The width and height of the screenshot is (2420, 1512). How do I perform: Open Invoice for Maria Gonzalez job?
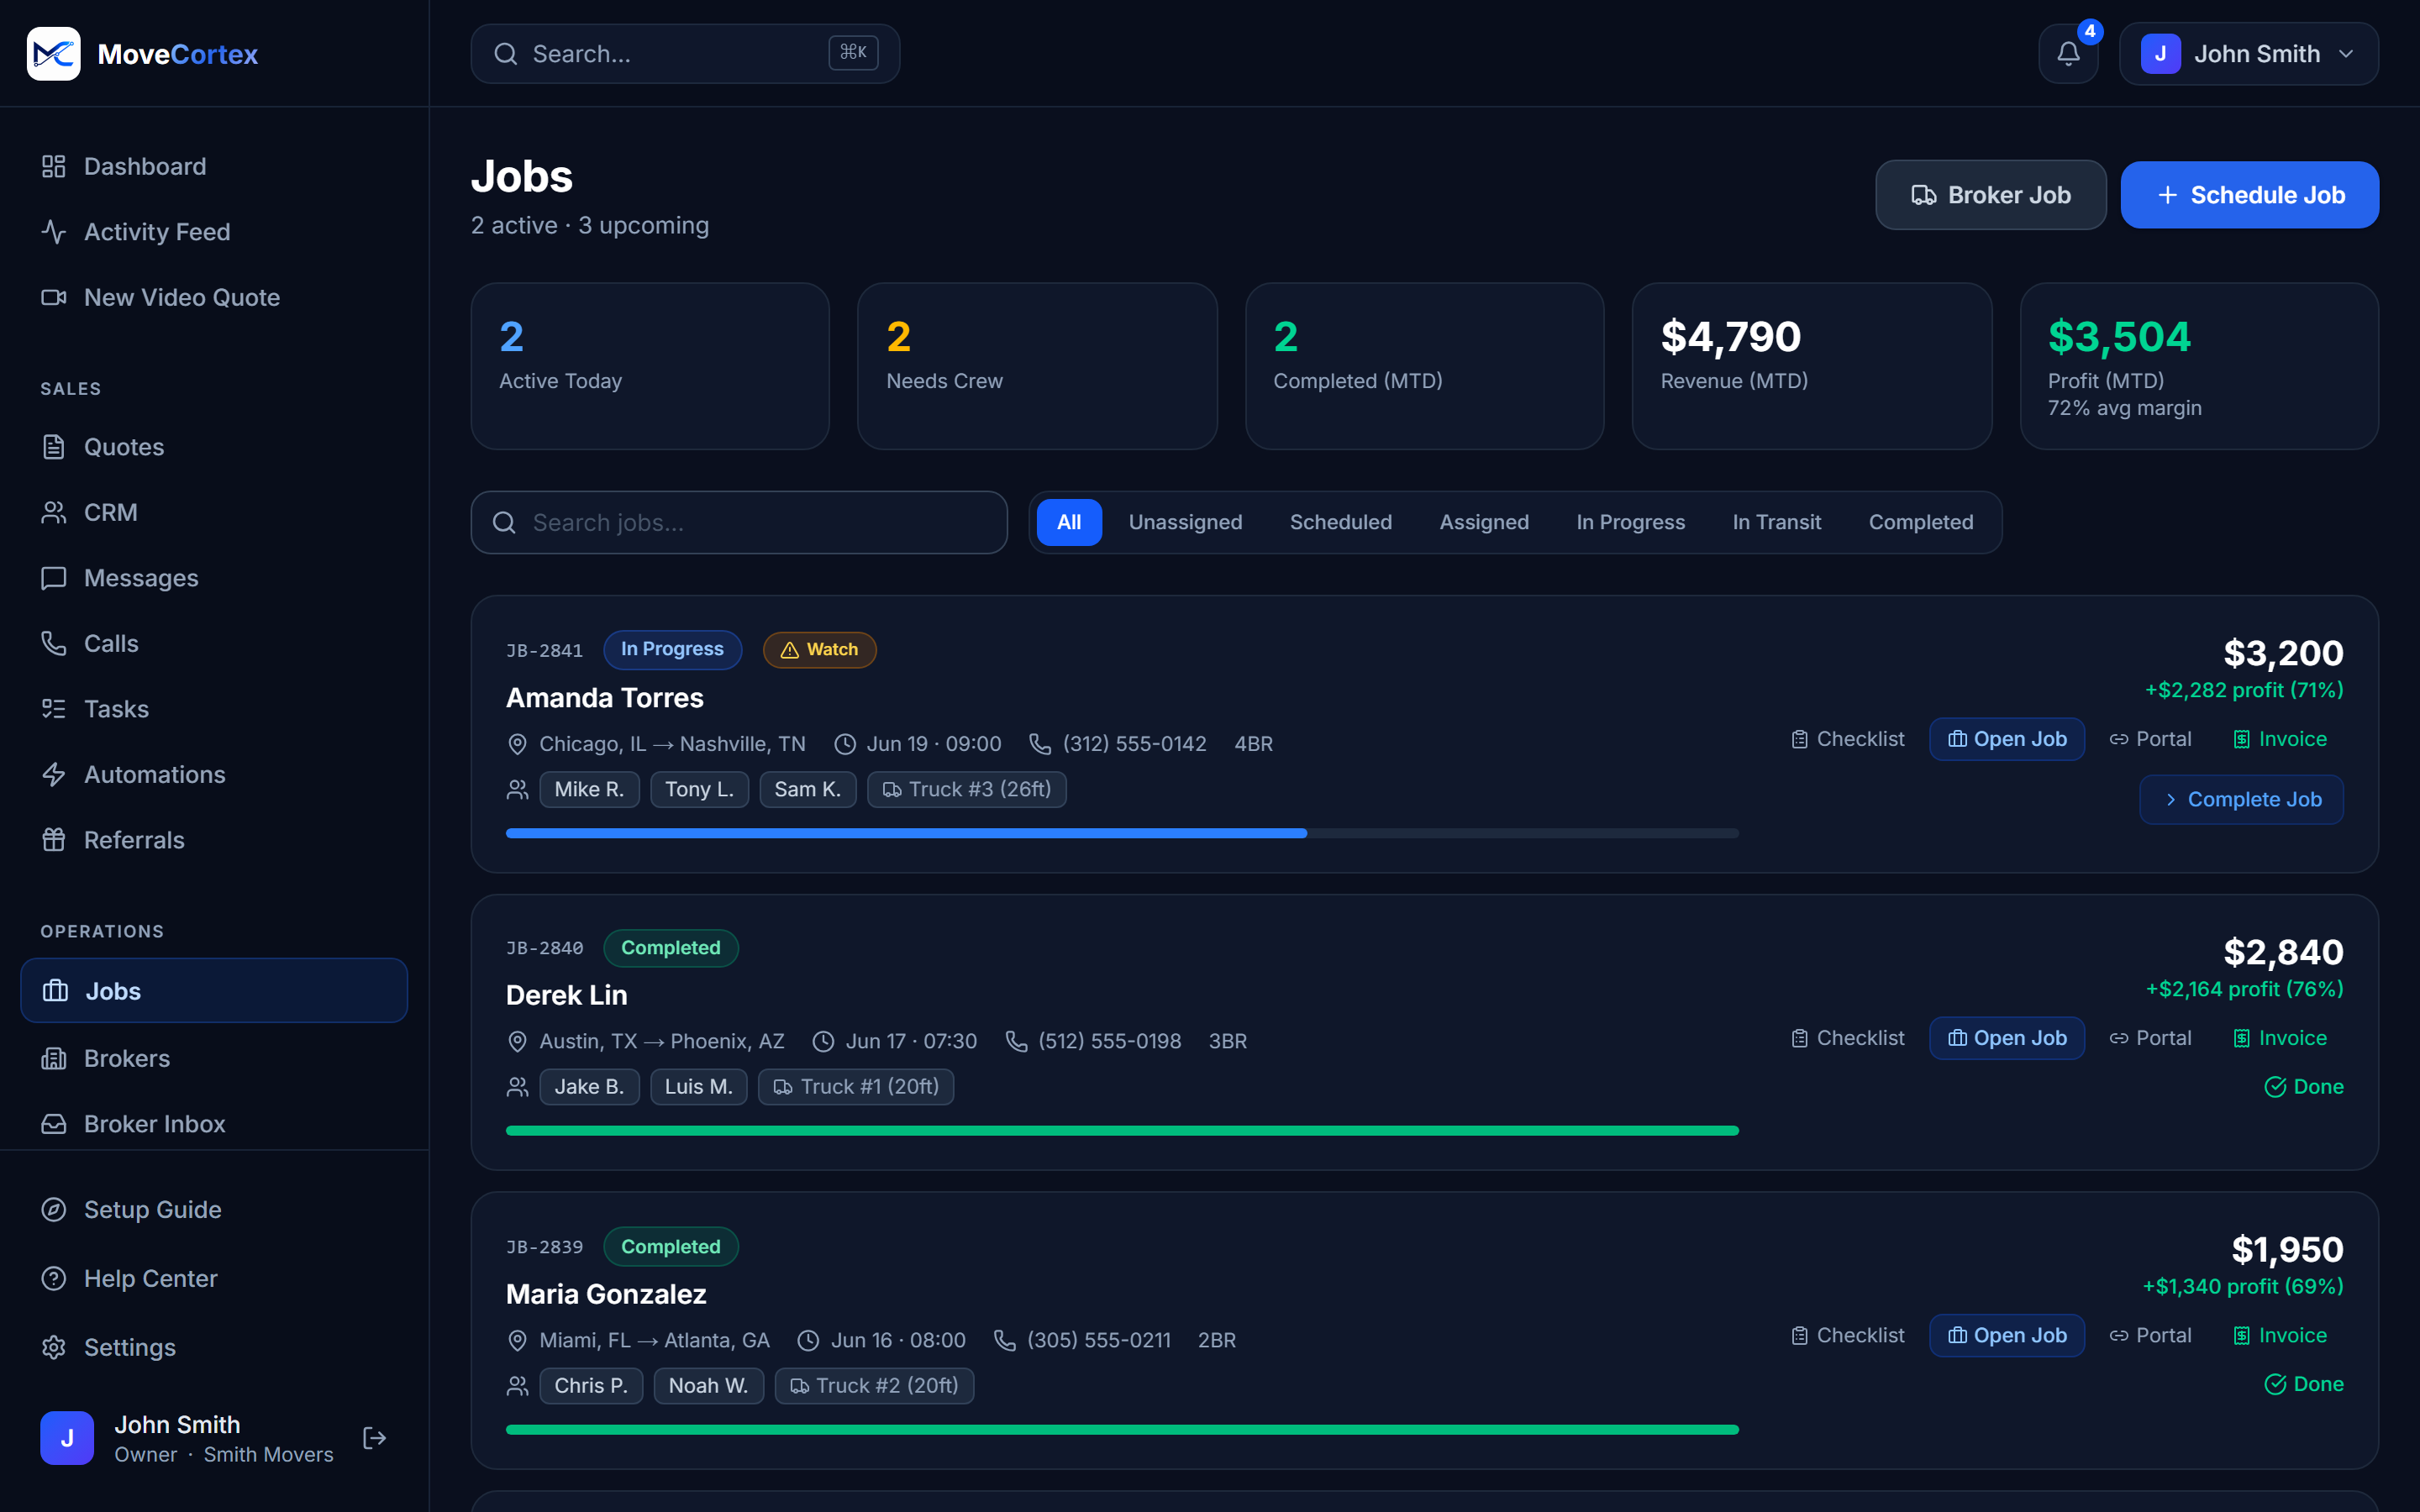2280,1335
